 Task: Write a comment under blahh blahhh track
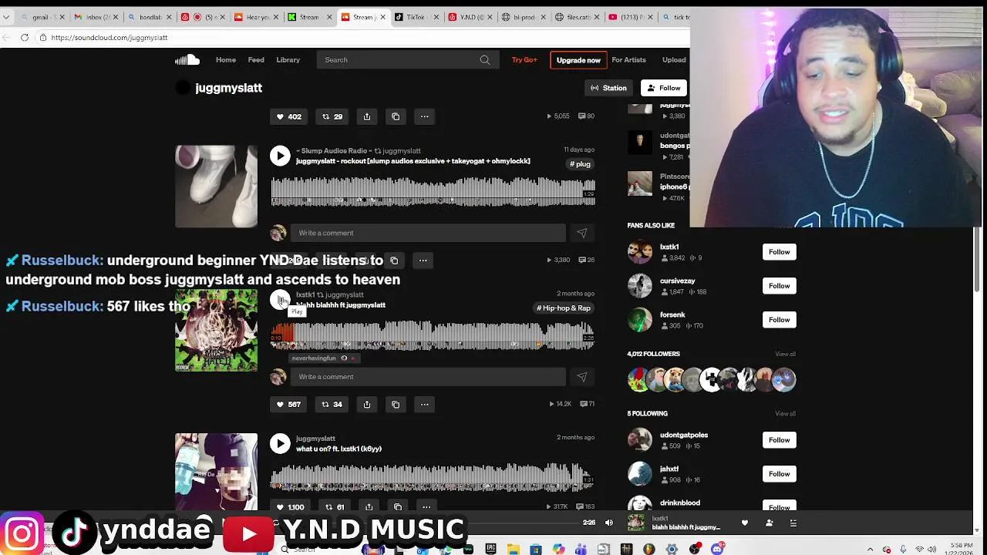(x=428, y=377)
